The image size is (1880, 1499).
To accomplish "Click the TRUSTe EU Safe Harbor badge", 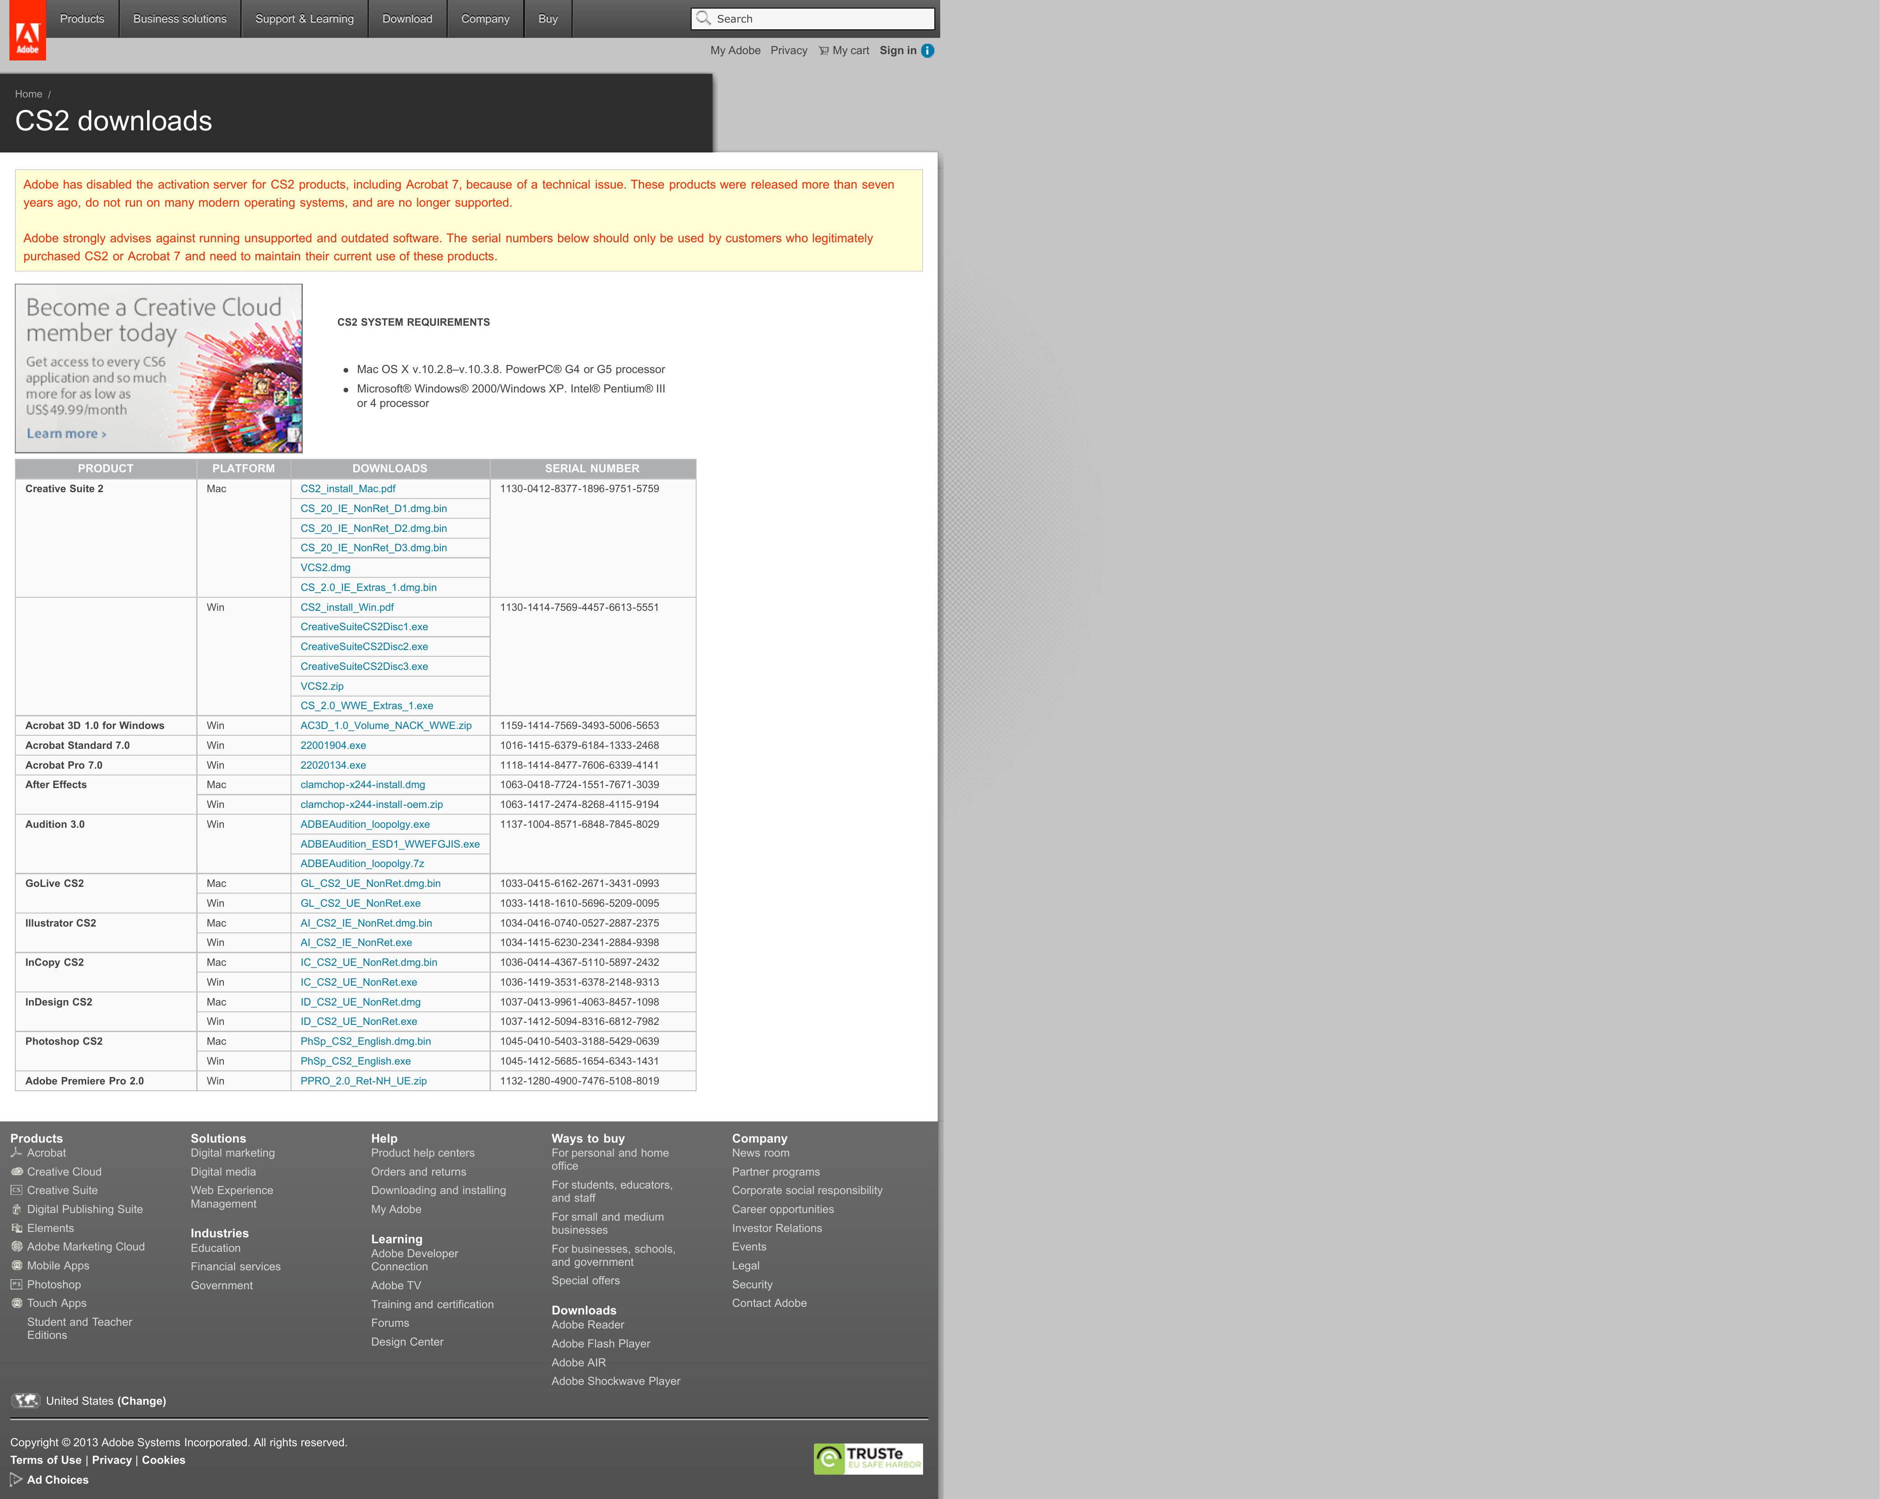I will pyautogui.click(x=868, y=1459).
